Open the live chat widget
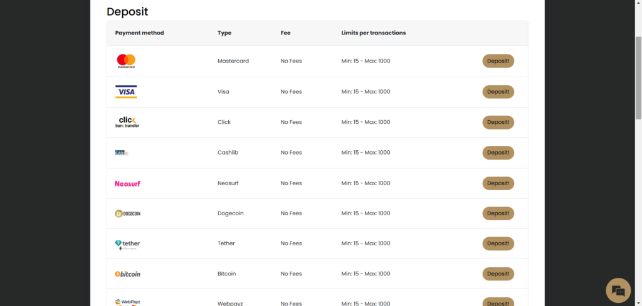Screen dimensions: 642x306 [618, 290]
